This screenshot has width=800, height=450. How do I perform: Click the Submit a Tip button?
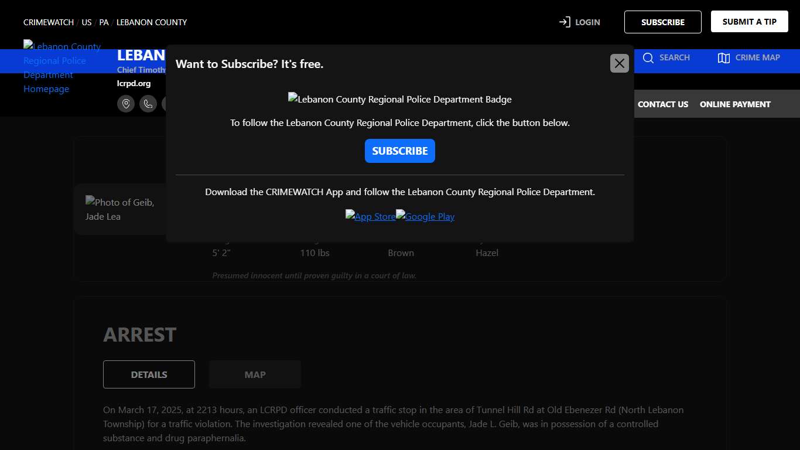(749, 22)
